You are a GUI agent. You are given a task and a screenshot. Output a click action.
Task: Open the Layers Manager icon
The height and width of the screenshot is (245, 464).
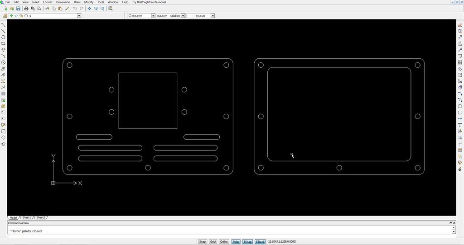click(x=5, y=16)
